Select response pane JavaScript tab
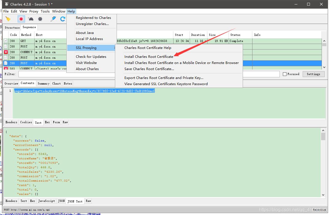The width and height of the screenshot is (330, 215). (47, 201)
